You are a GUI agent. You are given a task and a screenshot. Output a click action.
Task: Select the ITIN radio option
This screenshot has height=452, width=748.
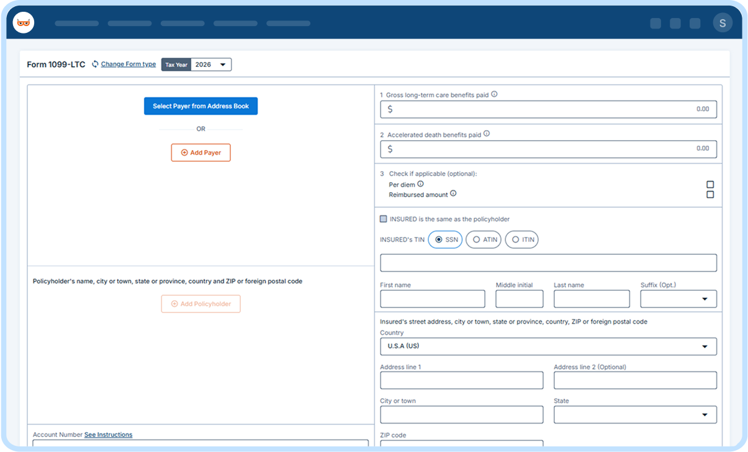tap(521, 239)
